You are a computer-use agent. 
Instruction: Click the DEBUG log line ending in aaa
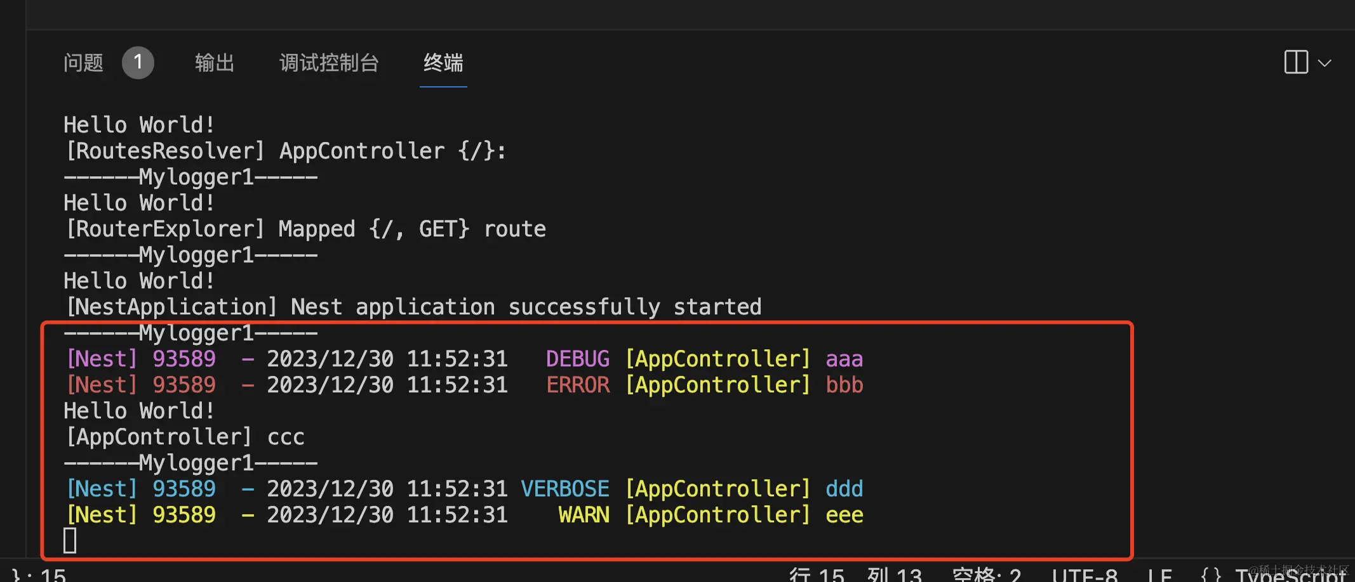click(x=464, y=359)
